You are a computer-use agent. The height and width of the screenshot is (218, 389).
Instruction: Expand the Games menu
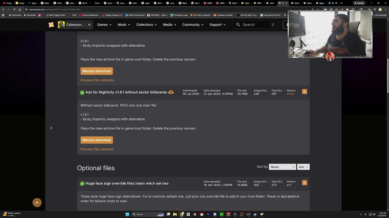[x=104, y=25]
